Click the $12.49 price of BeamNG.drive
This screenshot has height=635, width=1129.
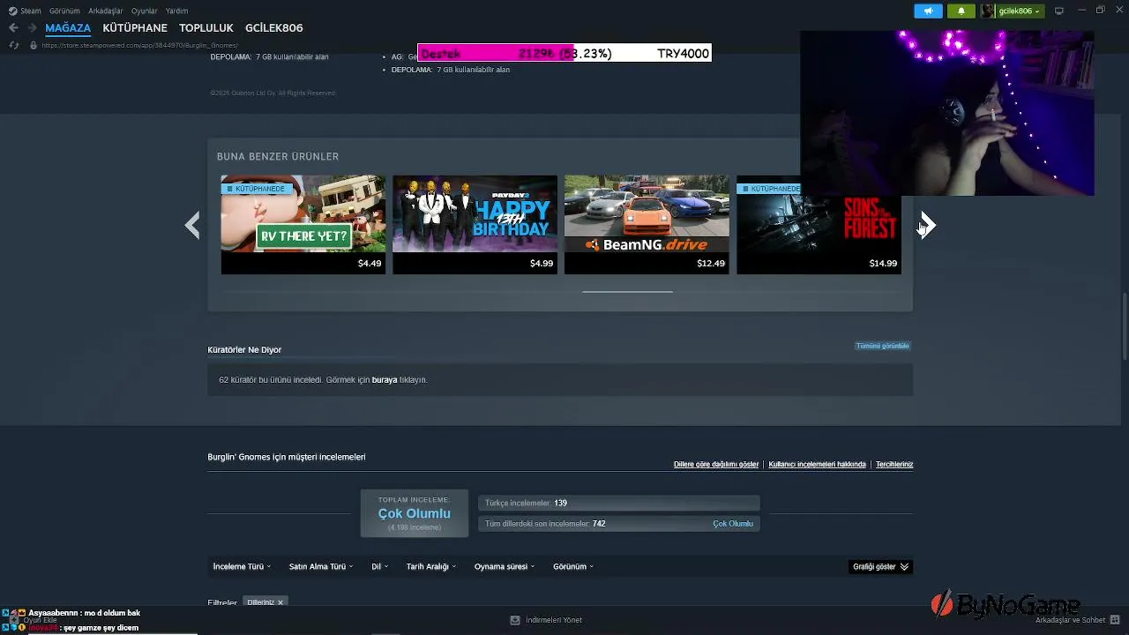(x=711, y=264)
